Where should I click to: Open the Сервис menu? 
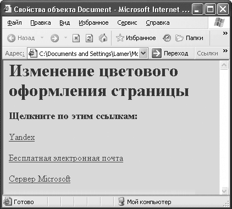(x=127, y=22)
